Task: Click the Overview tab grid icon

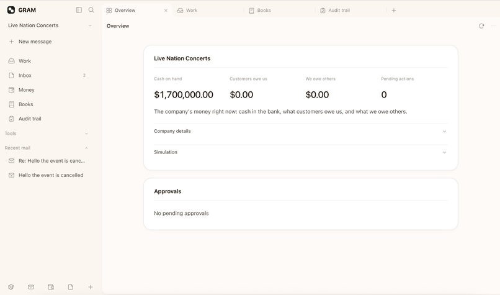Action: click(x=109, y=11)
